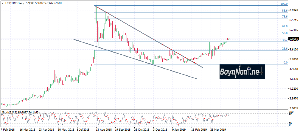Screen dimensions: 300x133
Task: Click the 4.6430 price scale value
Action: click(294, 79)
